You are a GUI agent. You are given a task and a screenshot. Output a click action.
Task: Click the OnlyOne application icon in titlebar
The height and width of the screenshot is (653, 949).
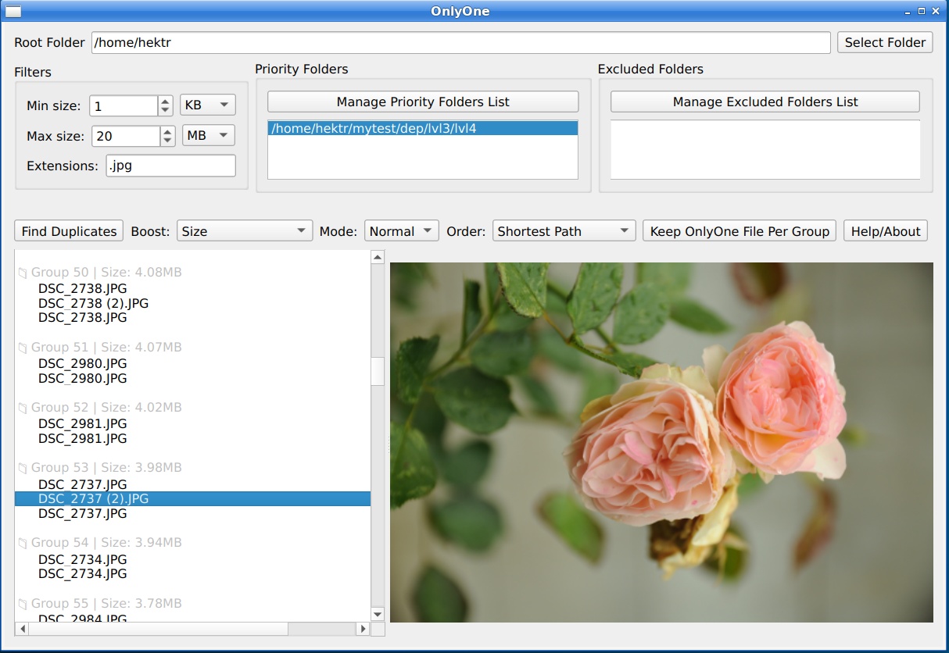point(12,11)
